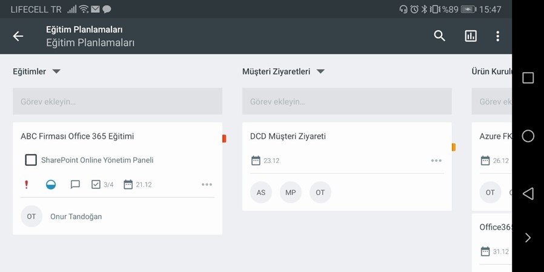
Task: Open DCD Müşteri Ziyareti task
Action: point(288,136)
